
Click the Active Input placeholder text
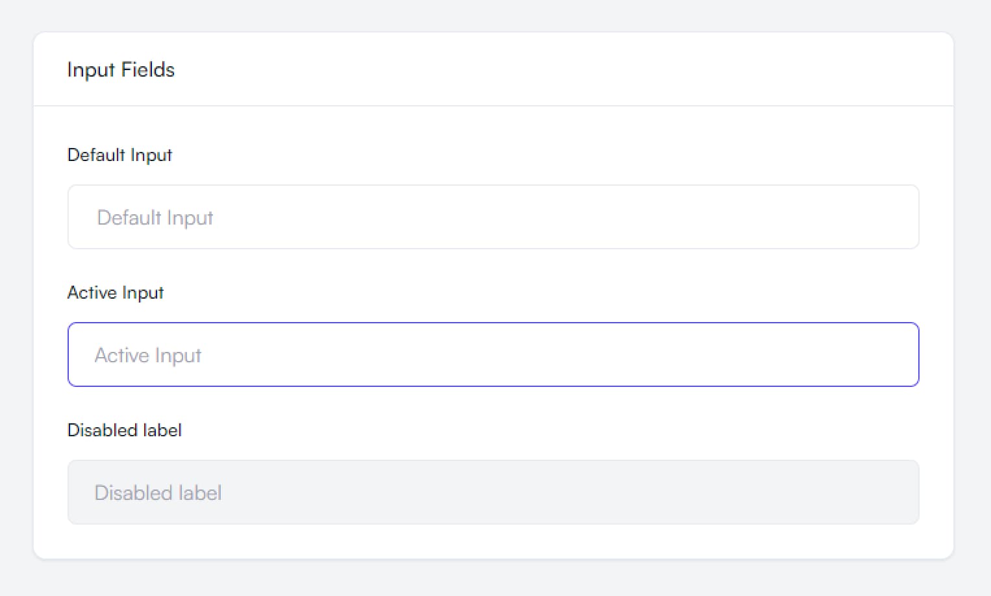[148, 354]
